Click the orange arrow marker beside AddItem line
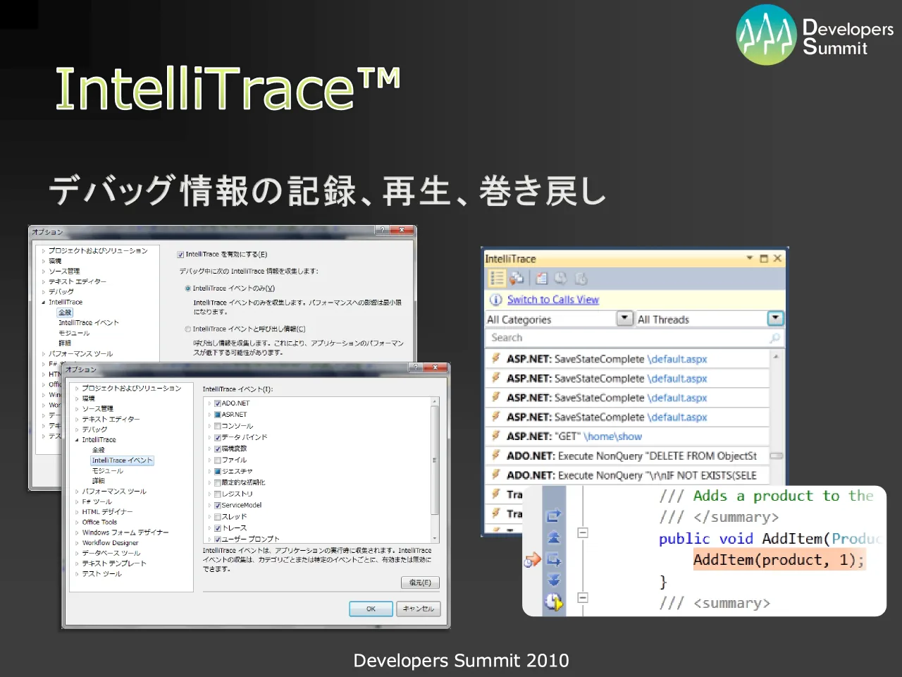902x677 pixels. pos(532,561)
